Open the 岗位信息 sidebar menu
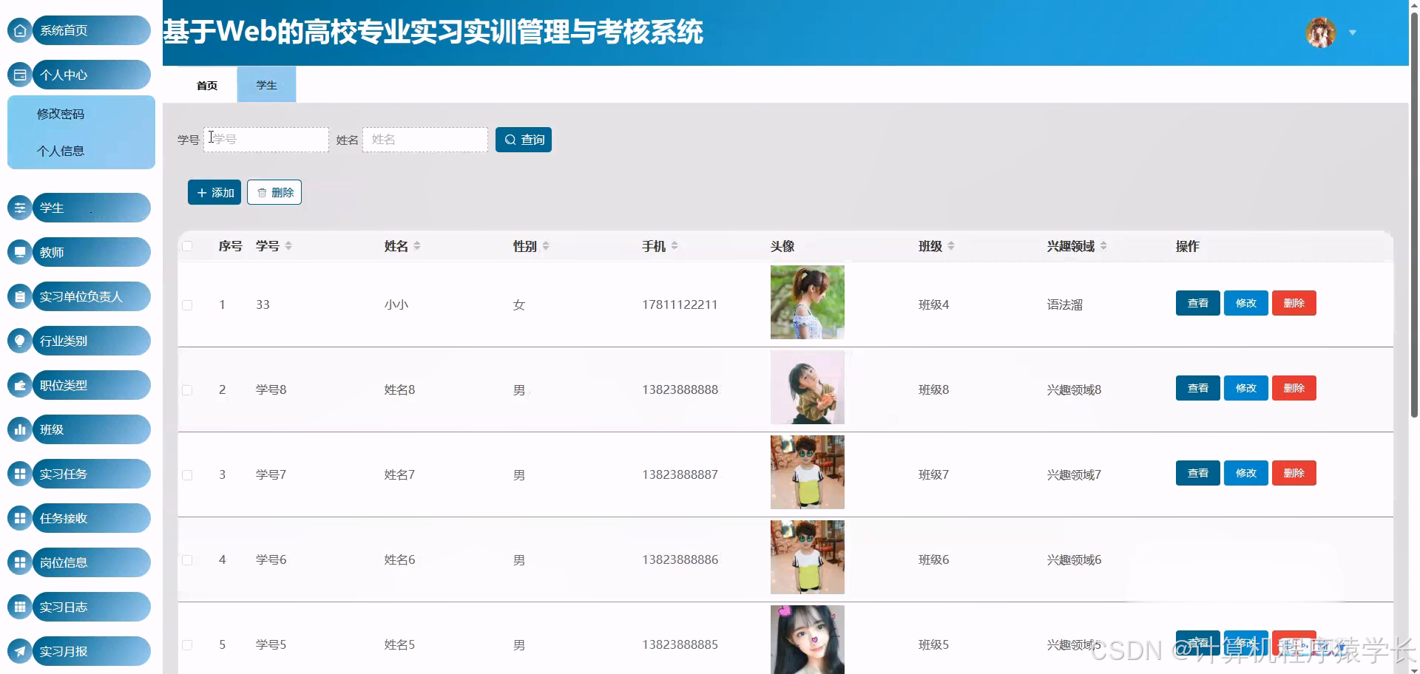This screenshot has height=674, width=1420. pyautogui.click(x=92, y=562)
